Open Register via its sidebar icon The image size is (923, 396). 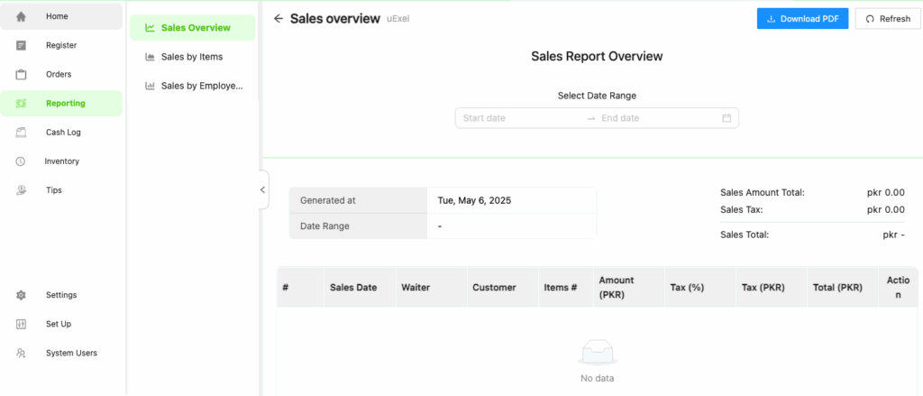[22, 45]
